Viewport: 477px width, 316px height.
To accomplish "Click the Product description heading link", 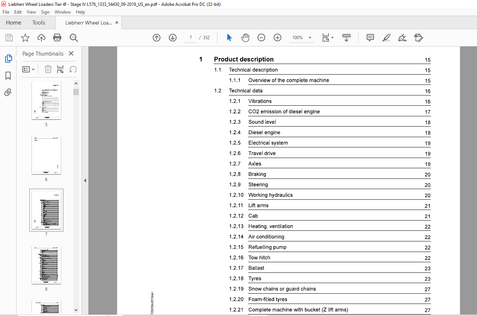I will [244, 59].
